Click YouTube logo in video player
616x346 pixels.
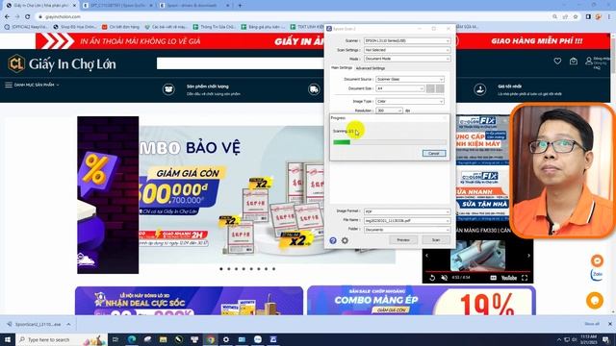pos(509,278)
